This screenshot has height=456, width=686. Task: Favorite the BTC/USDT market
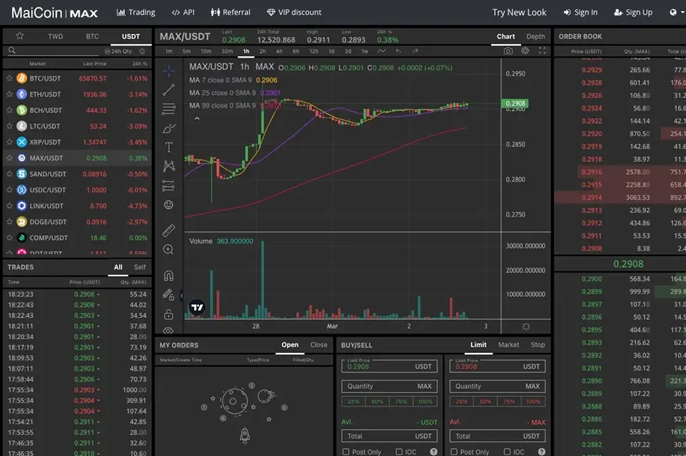tap(9, 78)
